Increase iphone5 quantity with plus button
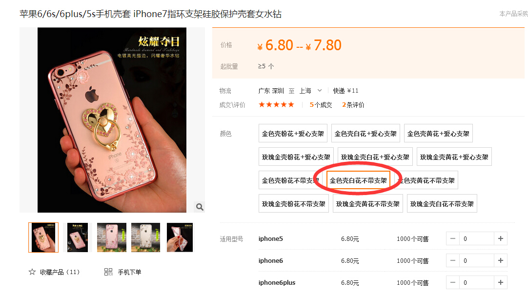Viewport: 528px width, 296px height. click(500, 238)
